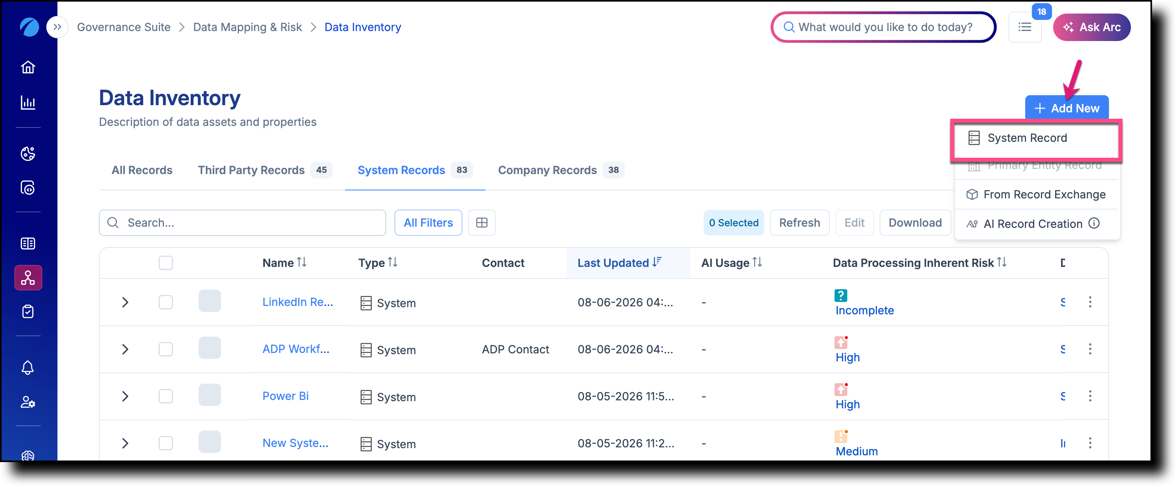Click the Ask Arc button

1091,27
